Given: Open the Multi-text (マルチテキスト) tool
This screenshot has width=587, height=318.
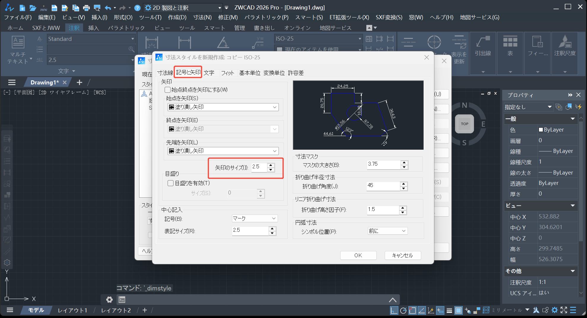Looking at the screenshot, I should 18,49.
